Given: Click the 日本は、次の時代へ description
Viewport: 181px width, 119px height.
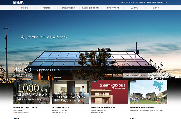Looking at the screenshot, I should coord(99,112).
